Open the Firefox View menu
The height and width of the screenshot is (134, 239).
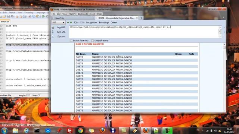pyautogui.click(x=65, y=14)
